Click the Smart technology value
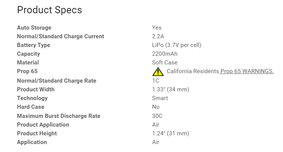Screen dimensions: 283x152 click(x=160, y=98)
